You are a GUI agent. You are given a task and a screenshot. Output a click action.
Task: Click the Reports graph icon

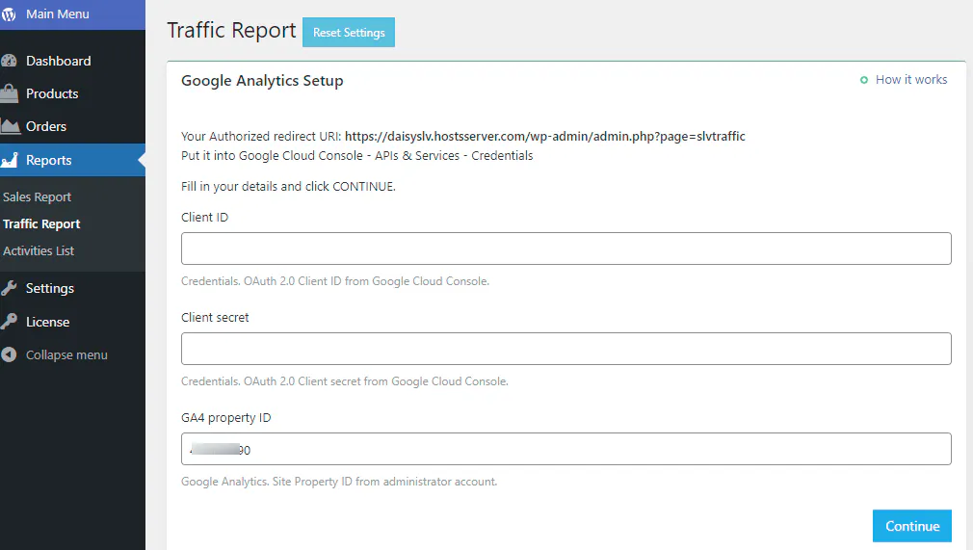pos(10,160)
